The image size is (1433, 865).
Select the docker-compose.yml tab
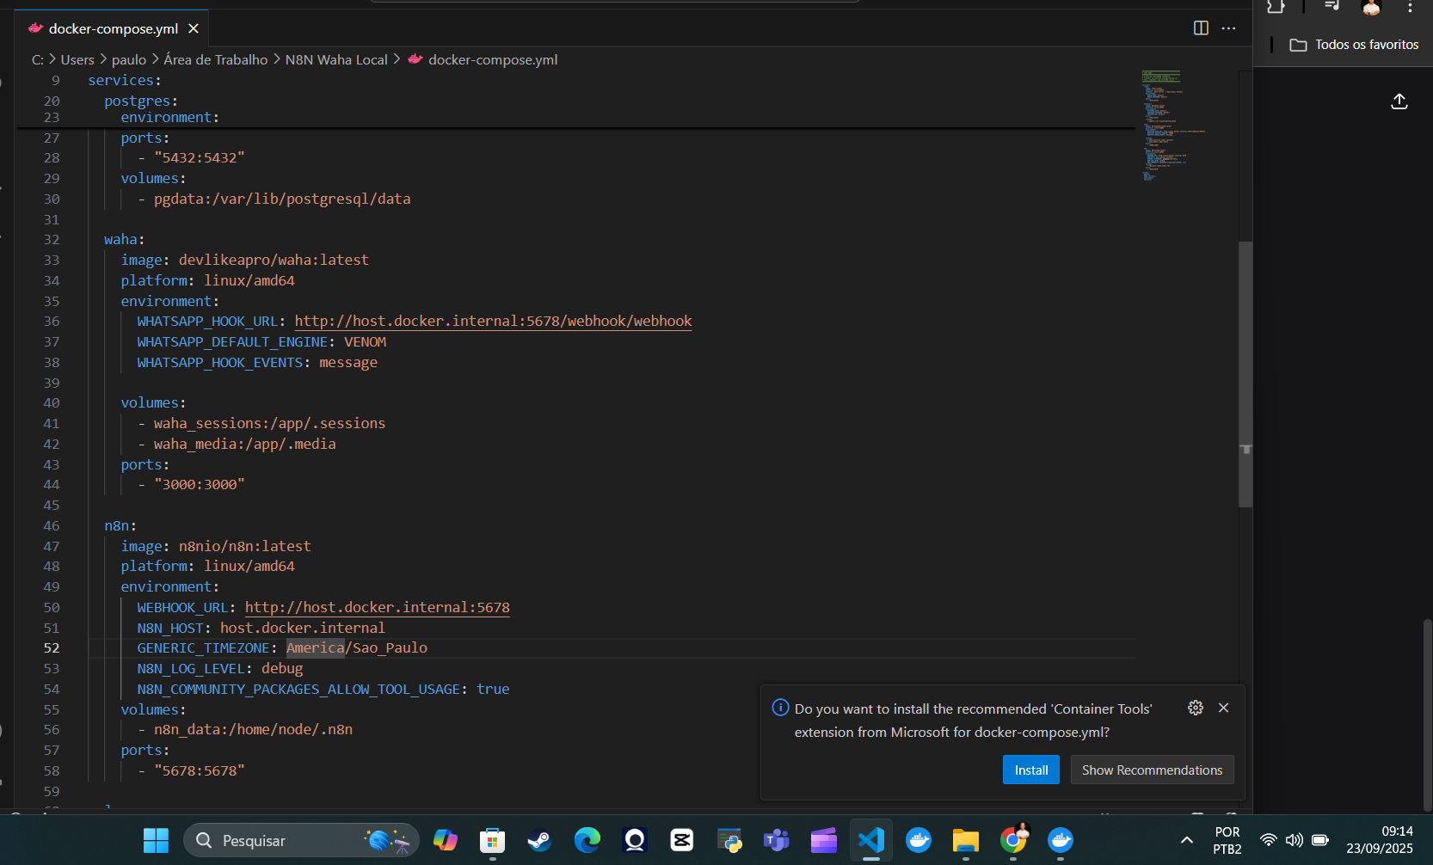coord(113,28)
